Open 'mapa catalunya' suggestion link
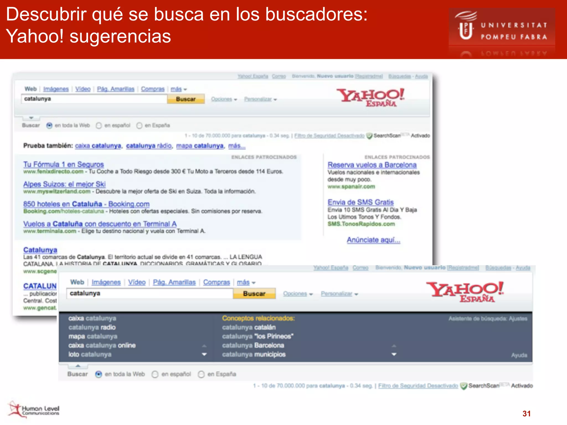The width and height of the screenshot is (567, 425). [x=200, y=146]
